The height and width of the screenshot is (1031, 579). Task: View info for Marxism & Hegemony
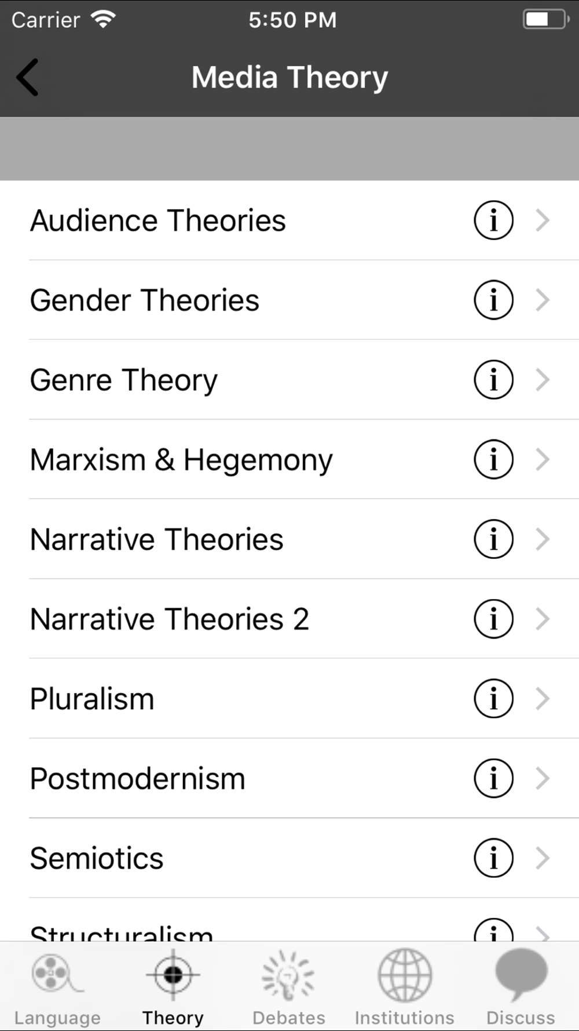click(x=493, y=459)
